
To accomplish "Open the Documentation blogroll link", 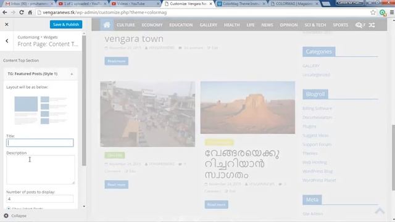I will point(317,117).
